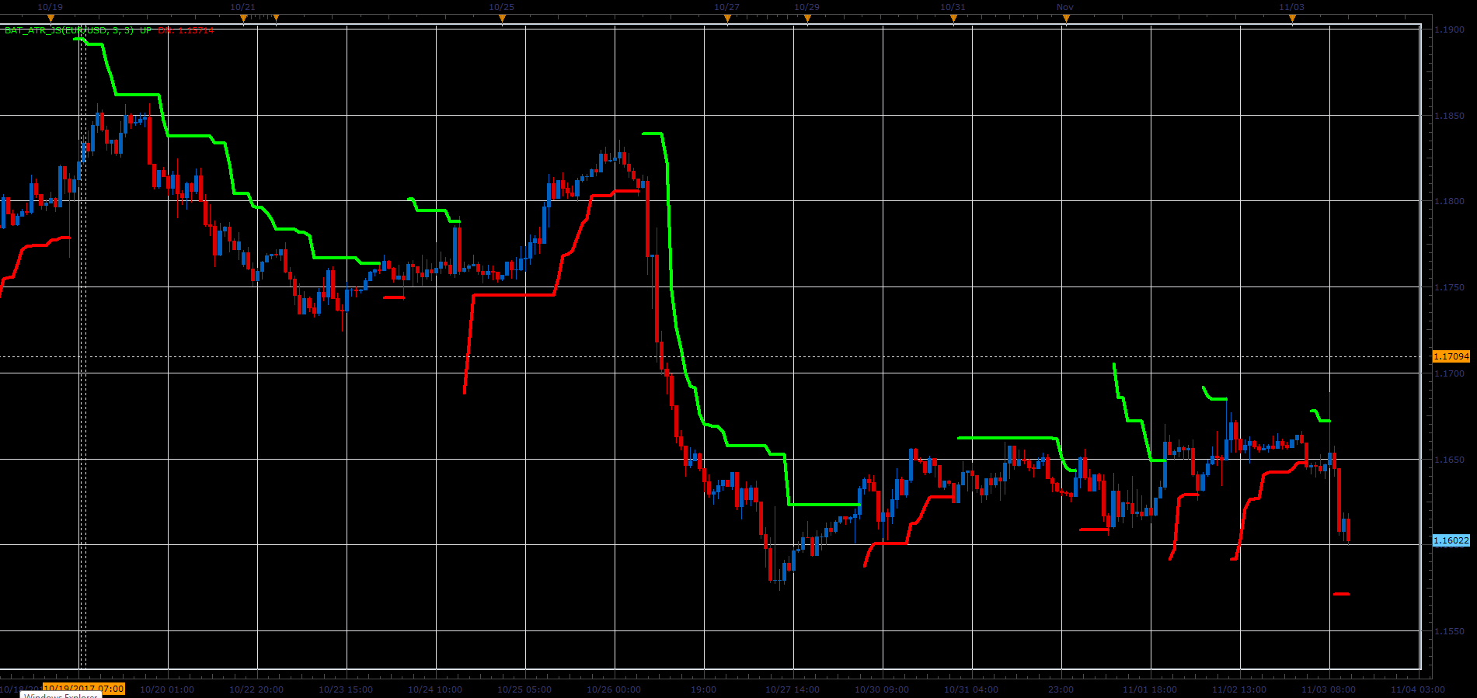The height and width of the screenshot is (698, 1477).
Task: Click the 10/26 00:00 time axis label
Action: point(614,689)
